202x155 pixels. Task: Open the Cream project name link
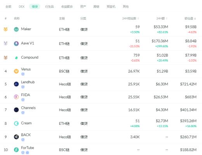(x=26, y=123)
